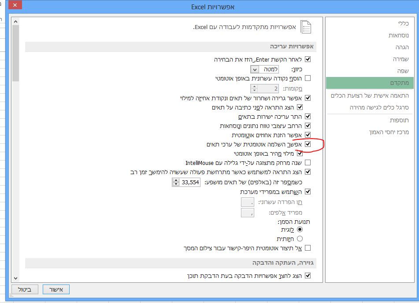This screenshot has height=303, width=419.
Task: Click the options list scrollbar thumb
Action: pyautogui.click(x=15, y=53)
